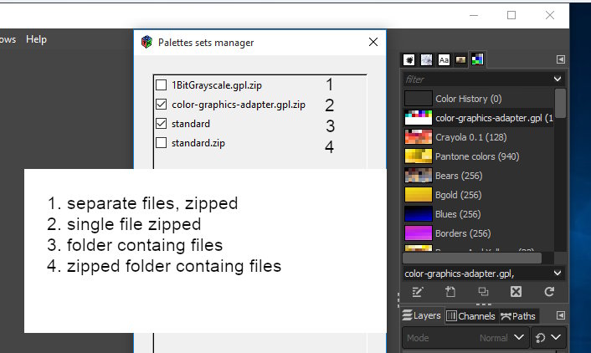The width and height of the screenshot is (591, 353).
Task: Click the color-graphics-adapter.gpl.zip entry text
Action: coord(239,105)
